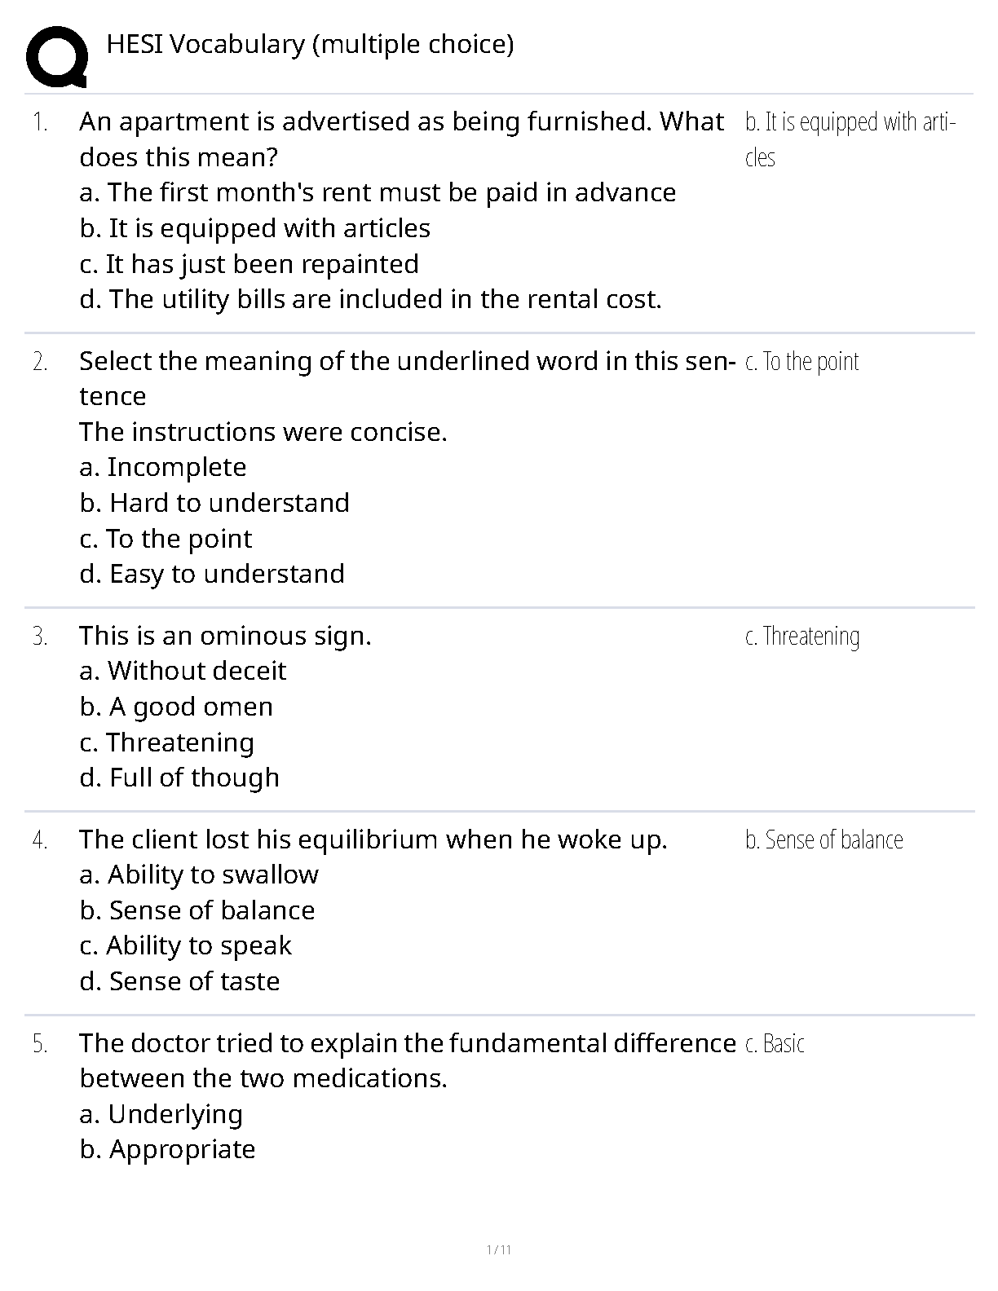Click the 'c. Basic' answer key for question 5
The width and height of the screenshot is (998, 1291).
pos(775,1044)
